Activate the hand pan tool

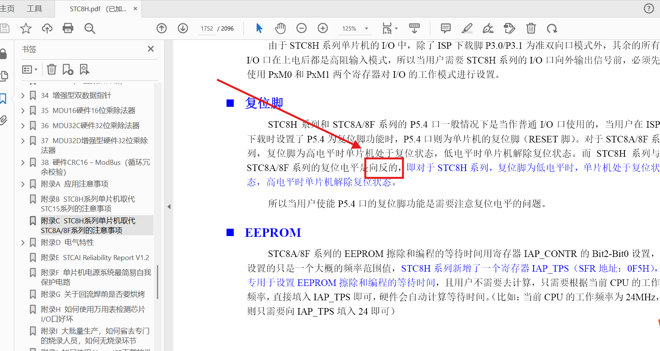pos(280,28)
